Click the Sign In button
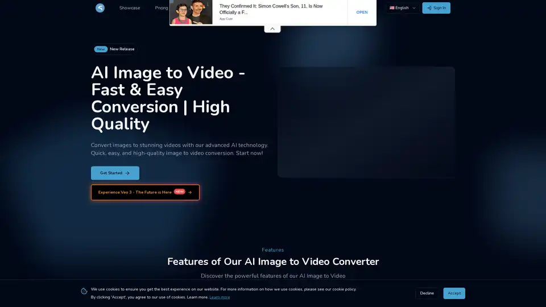The image size is (546, 307). tap(436, 8)
